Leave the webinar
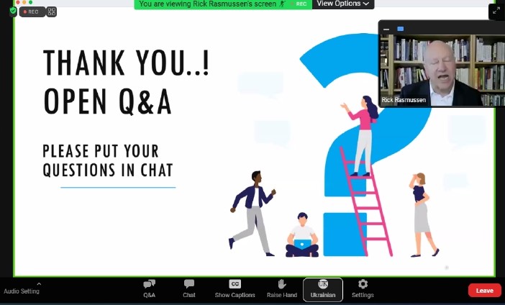 point(485,291)
